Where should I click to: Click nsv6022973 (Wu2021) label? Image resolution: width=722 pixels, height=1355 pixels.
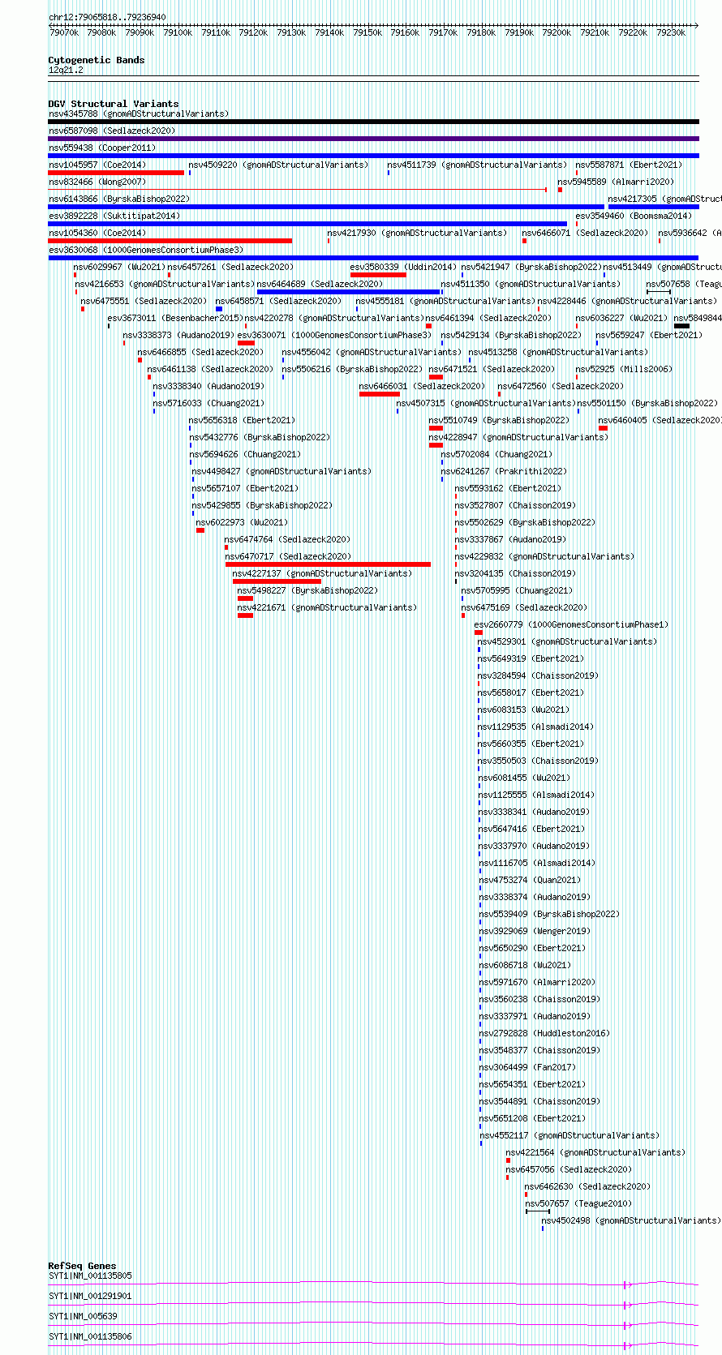point(242,523)
